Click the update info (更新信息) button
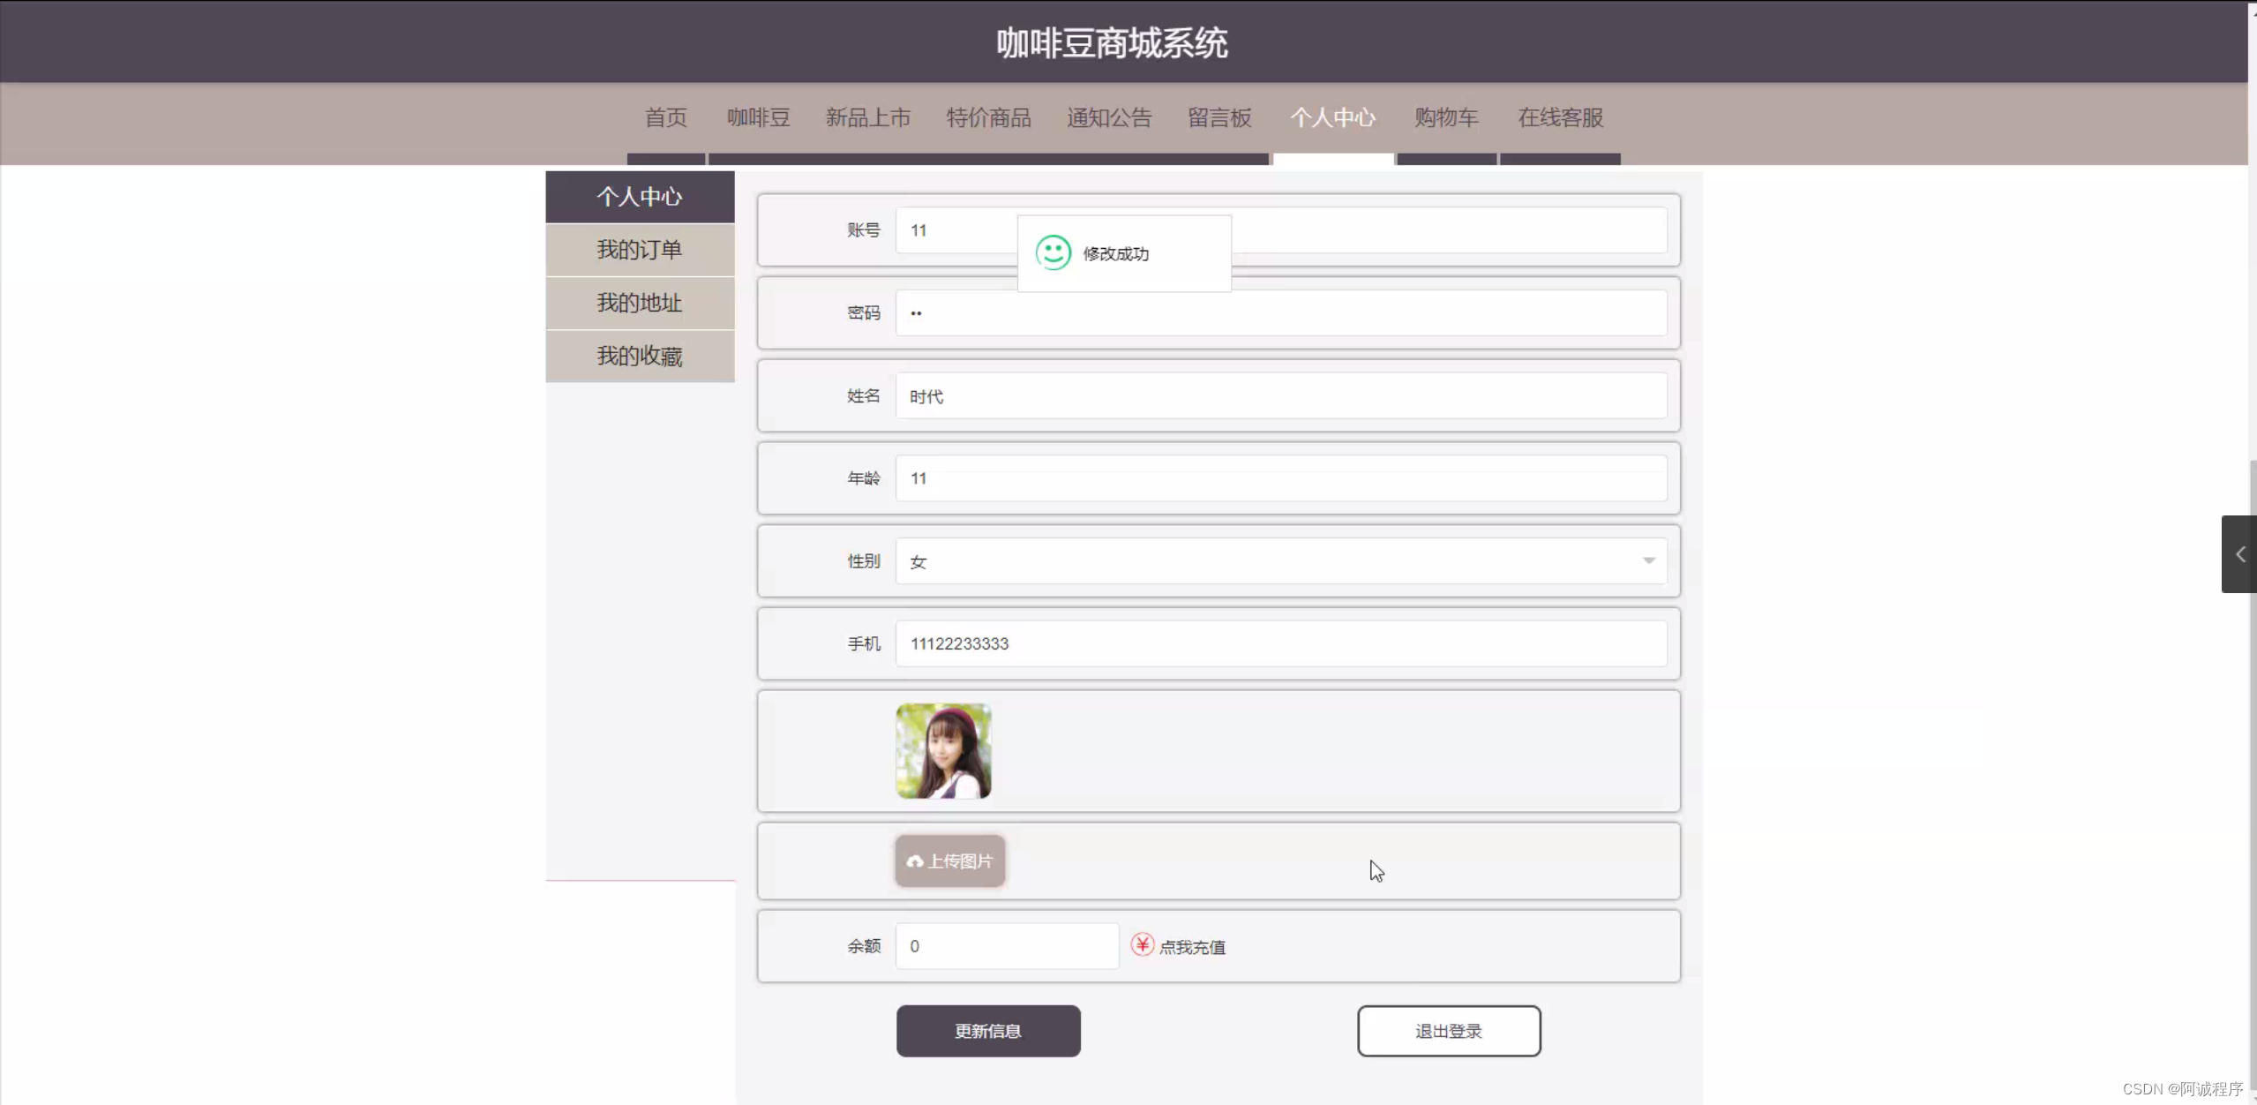The height and width of the screenshot is (1105, 2257). click(987, 1031)
